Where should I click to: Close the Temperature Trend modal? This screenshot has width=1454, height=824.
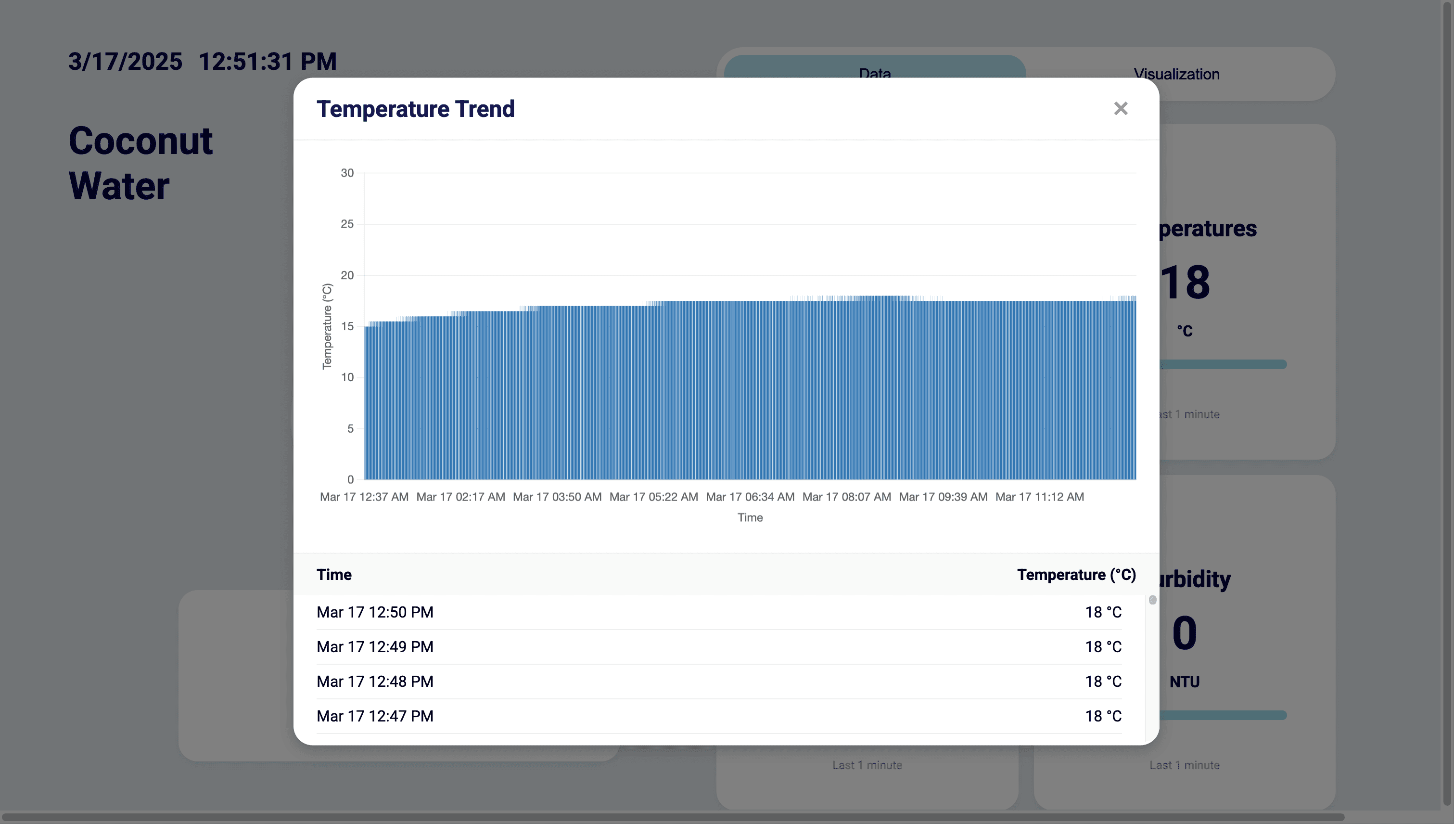click(1120, 109)
